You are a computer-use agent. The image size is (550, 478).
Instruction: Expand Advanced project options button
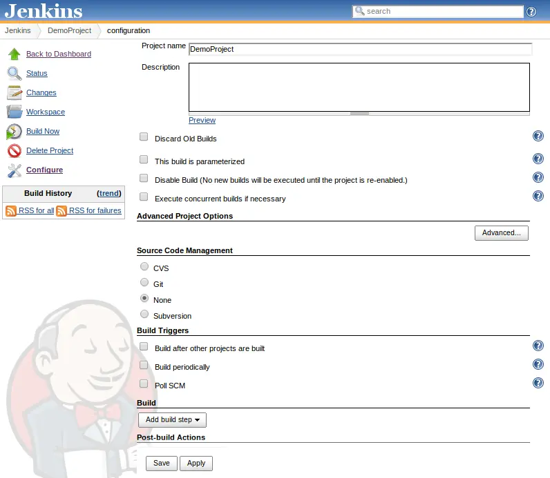point(501,233)
